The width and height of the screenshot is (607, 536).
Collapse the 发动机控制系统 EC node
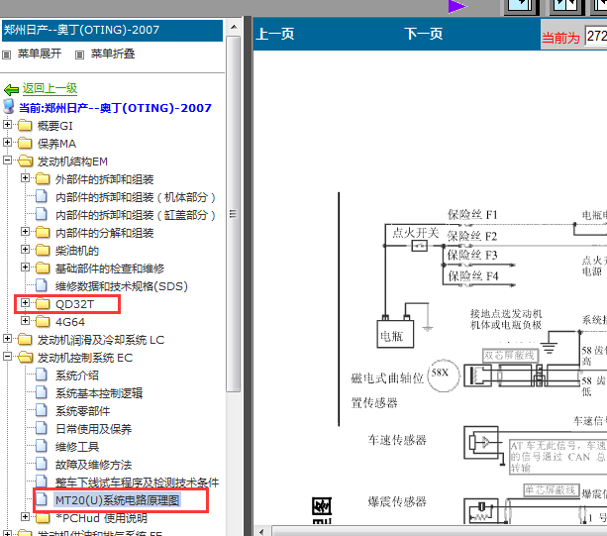tap(7, 356)
